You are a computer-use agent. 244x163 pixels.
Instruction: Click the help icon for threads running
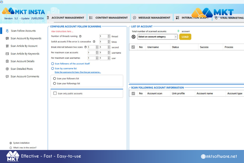click(80, 36)
